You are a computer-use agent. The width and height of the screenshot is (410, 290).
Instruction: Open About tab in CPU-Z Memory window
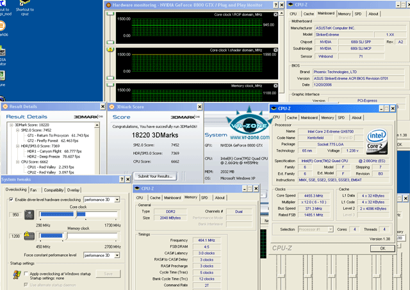coord(220,198)
